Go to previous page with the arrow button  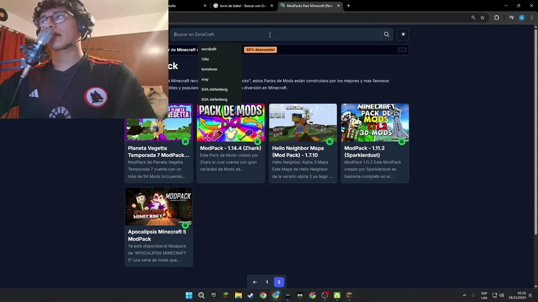pos(255,282)
